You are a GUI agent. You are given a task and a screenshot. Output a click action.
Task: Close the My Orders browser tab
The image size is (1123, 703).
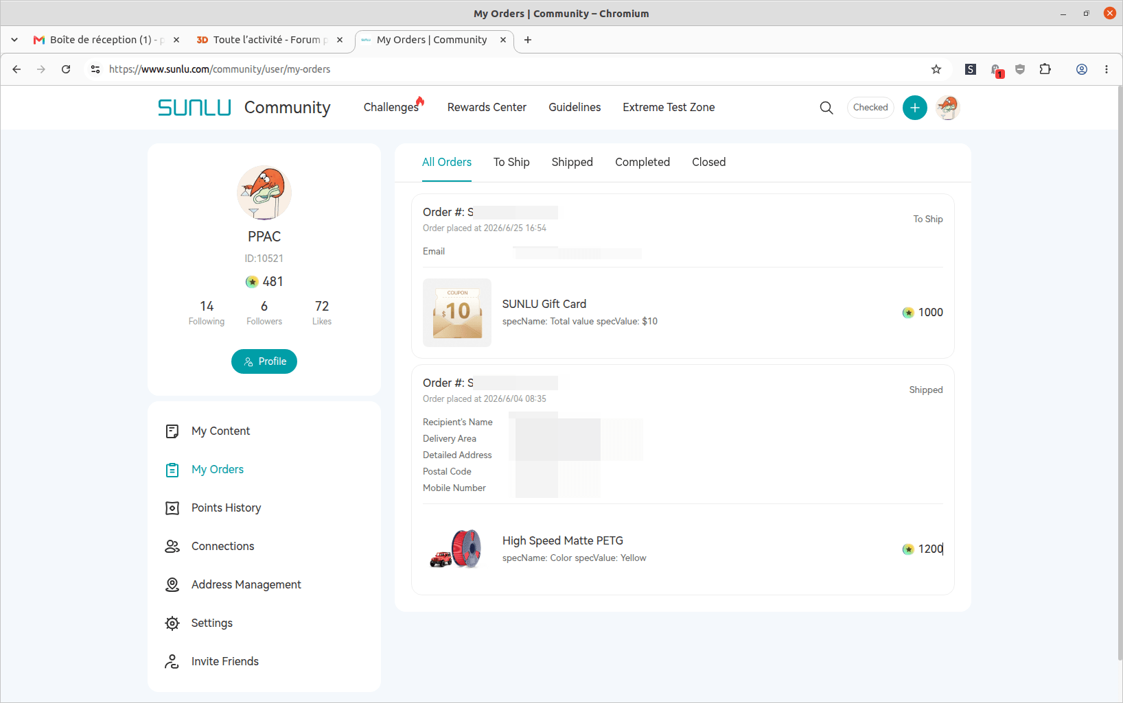(503, 40)
